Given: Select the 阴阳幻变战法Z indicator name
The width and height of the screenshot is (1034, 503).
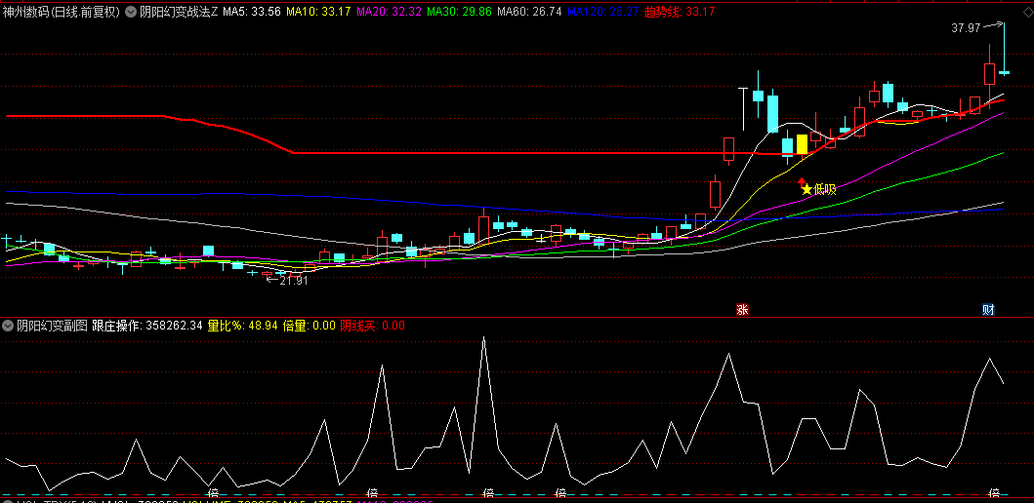Looking at the screenshot, I should [179, 11].
